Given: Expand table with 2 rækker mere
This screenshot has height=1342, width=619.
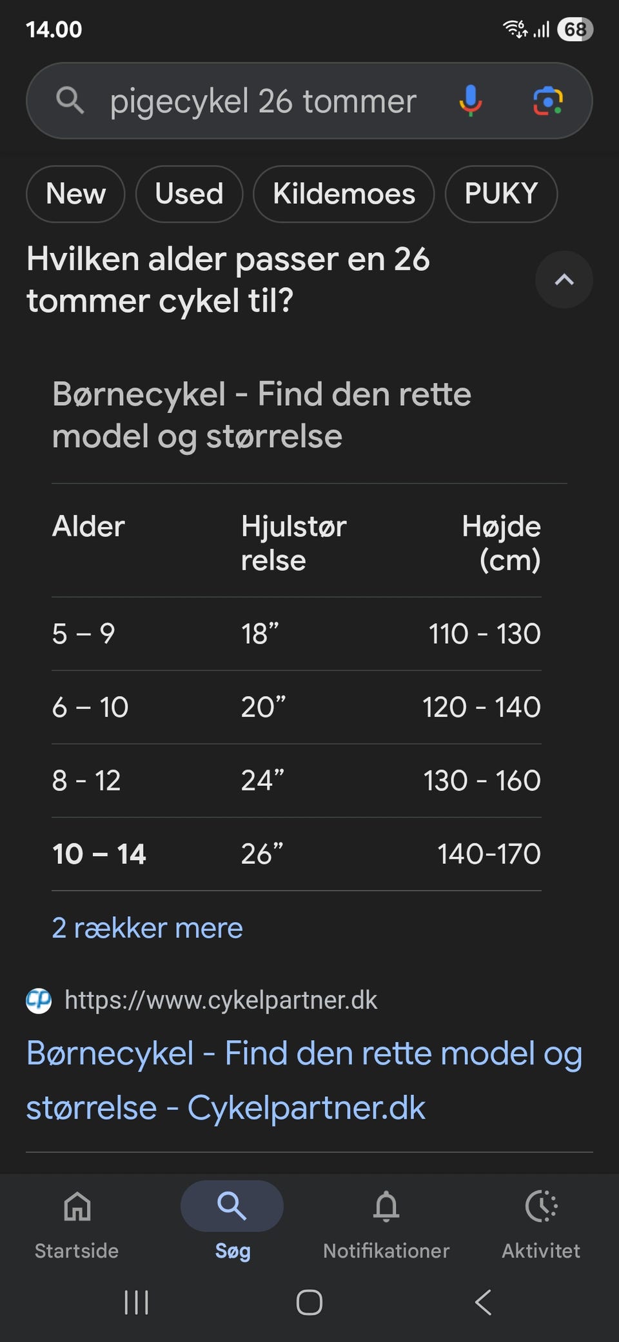Looking at the screenshot, I should click(147, 928).
